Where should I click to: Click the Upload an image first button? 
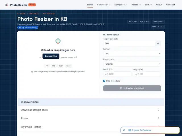coord(132,88)
